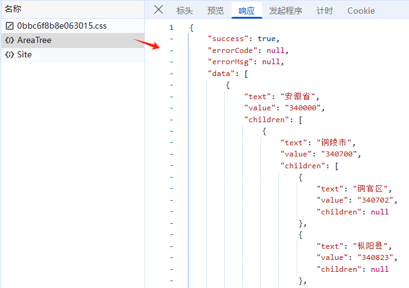Screen dimensions: 409x288
Task: Click the text value "安徽省"
Action: click(298, 97)
